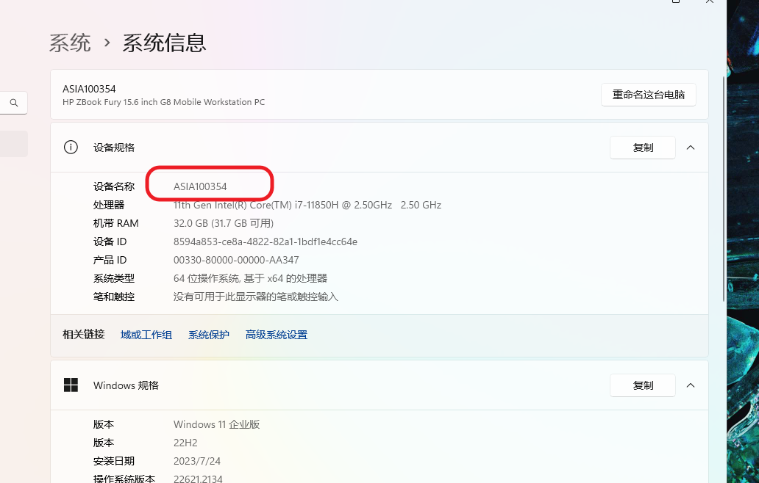The image size is (759, 483).
Task: Collapse the Windows 规格 section chevron
Action: (691, 385)
